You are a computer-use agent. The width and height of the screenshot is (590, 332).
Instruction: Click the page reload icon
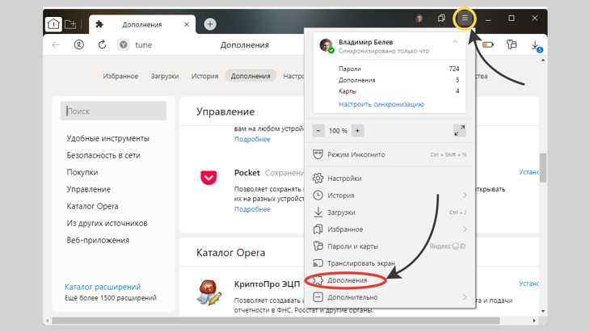click(x=103, y=45)
